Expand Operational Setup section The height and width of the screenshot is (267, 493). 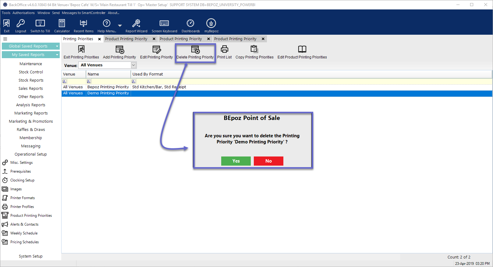point(31,154)
